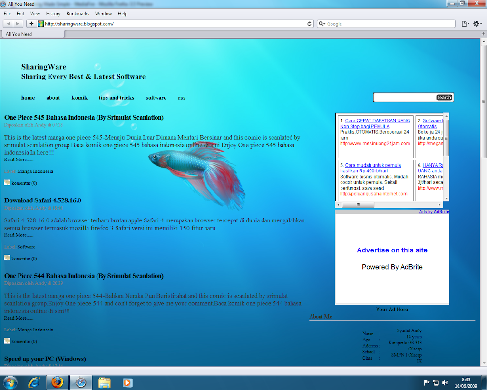
Task: Click the blog search button
Action: pyautogui.click(x=444, y=97)
